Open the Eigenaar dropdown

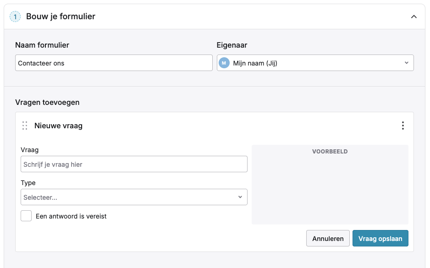point(315,63)
